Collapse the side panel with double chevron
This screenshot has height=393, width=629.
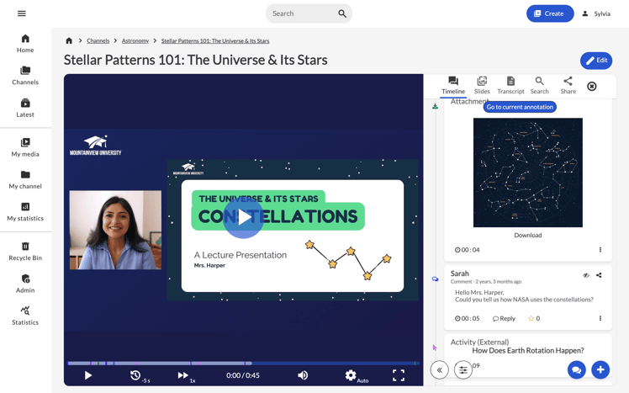coord(439,369)
